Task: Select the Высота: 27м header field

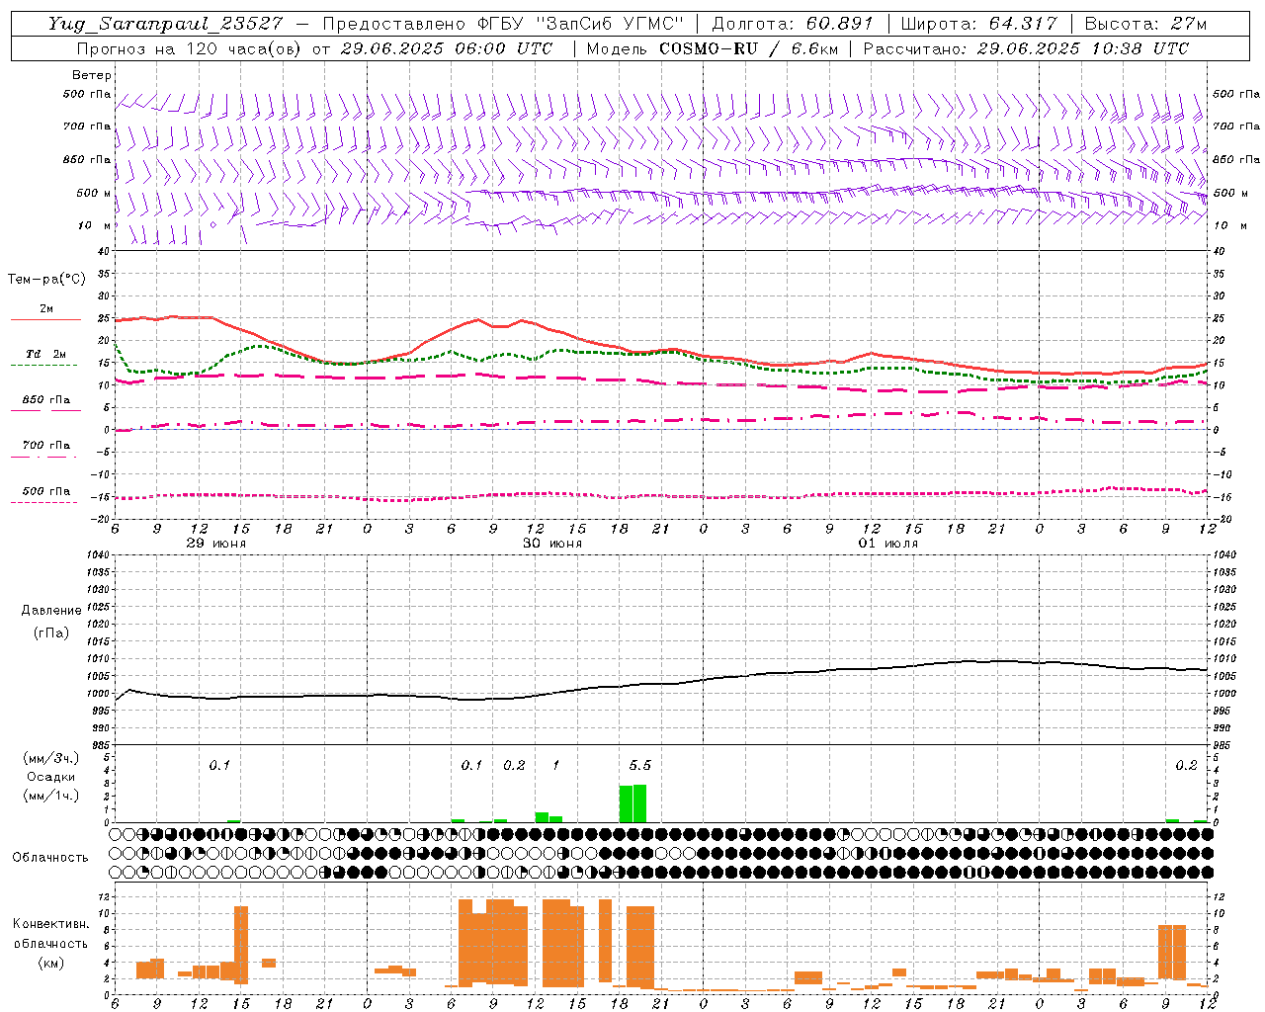Action: 1145,24
